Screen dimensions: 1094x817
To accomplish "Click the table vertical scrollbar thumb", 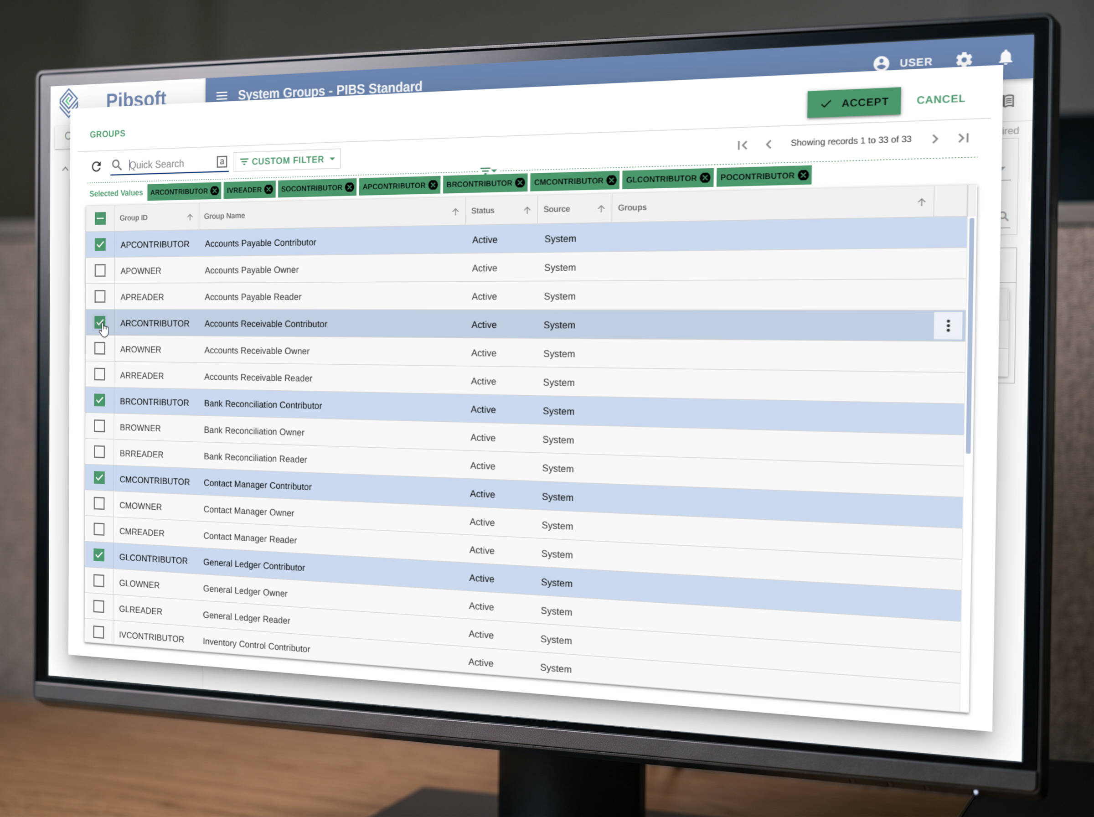I will pos(970,335).
